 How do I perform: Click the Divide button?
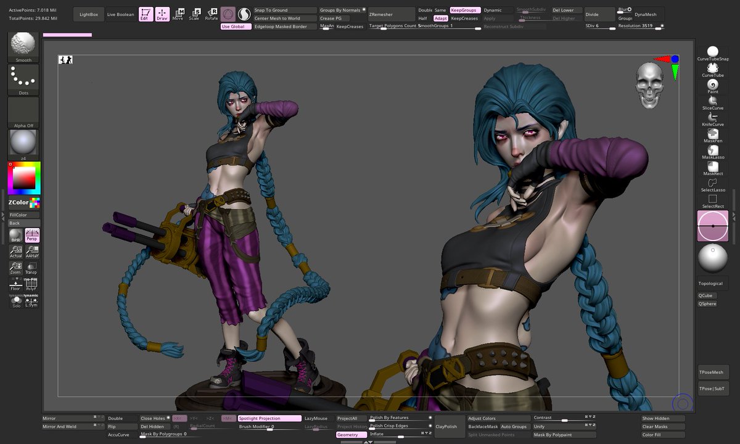pos(599,14)
